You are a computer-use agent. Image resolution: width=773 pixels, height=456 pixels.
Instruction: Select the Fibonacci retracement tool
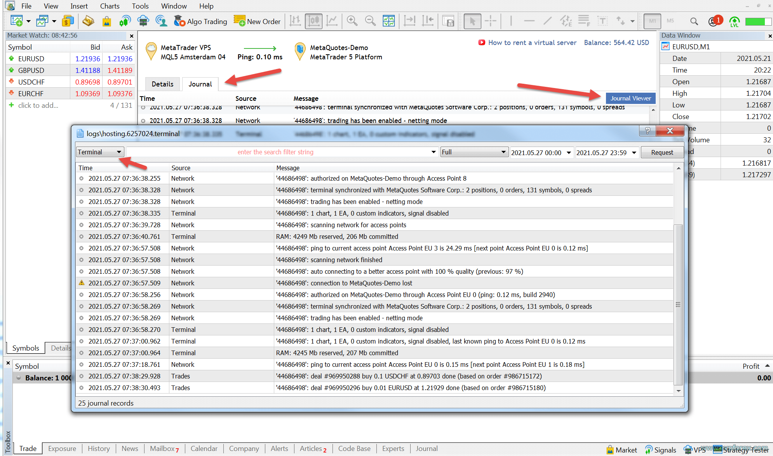click(x=584, y=21)
